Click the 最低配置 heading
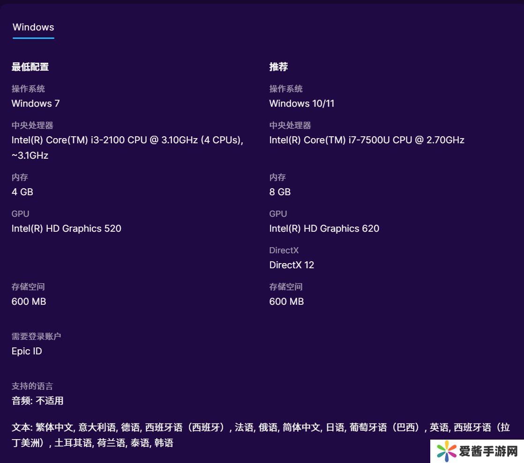 30,67
